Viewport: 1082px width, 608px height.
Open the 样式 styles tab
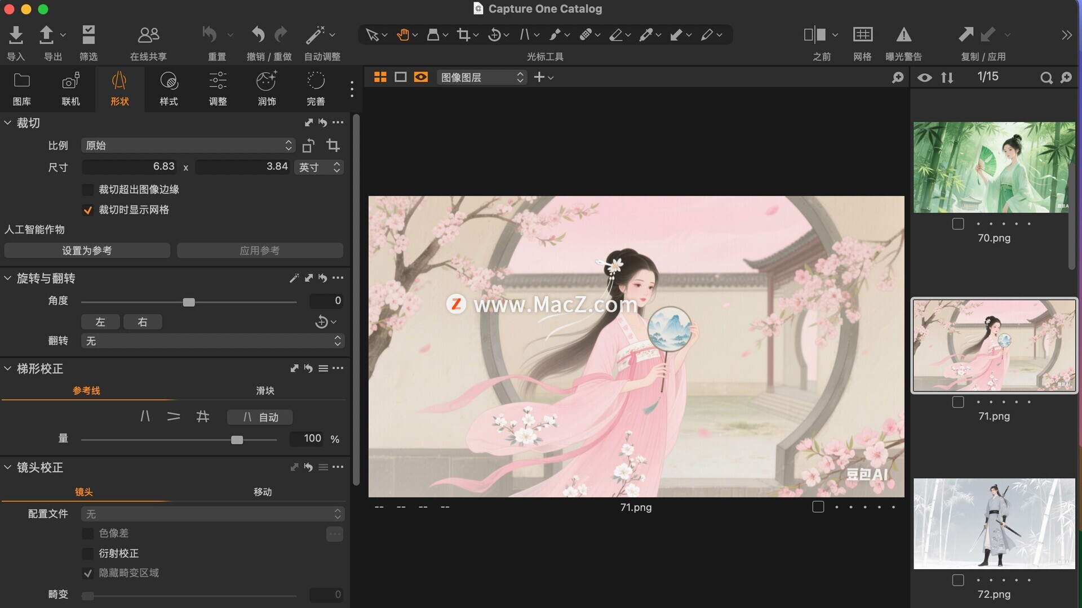point(168,89)
